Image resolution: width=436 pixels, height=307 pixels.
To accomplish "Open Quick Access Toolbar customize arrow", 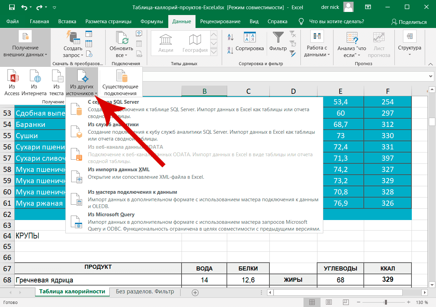I will (x=54, y=7).
